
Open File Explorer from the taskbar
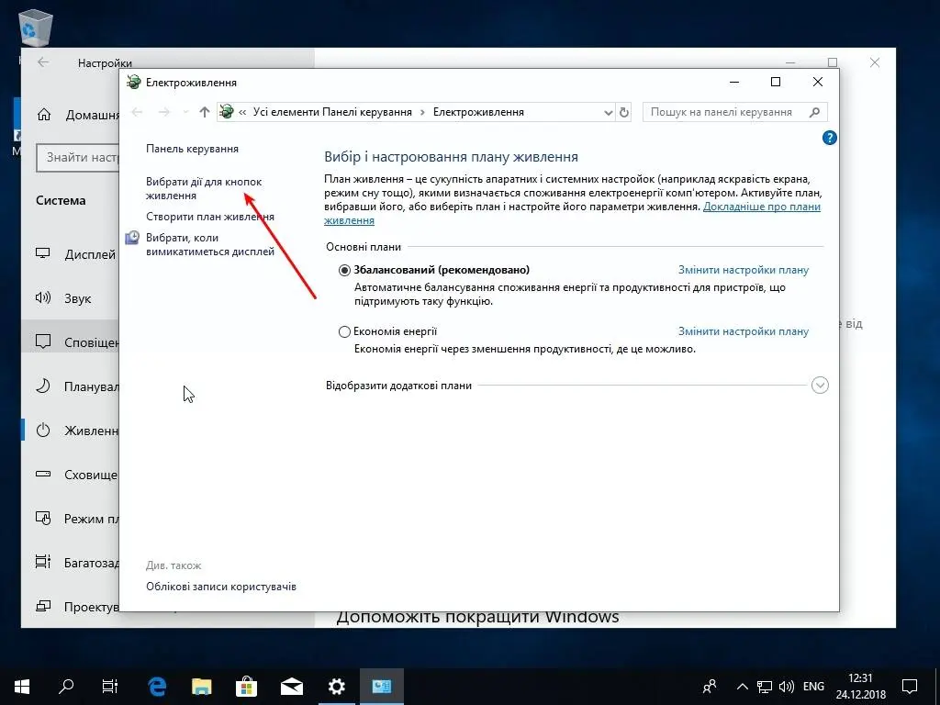click(x=202, y=687)
